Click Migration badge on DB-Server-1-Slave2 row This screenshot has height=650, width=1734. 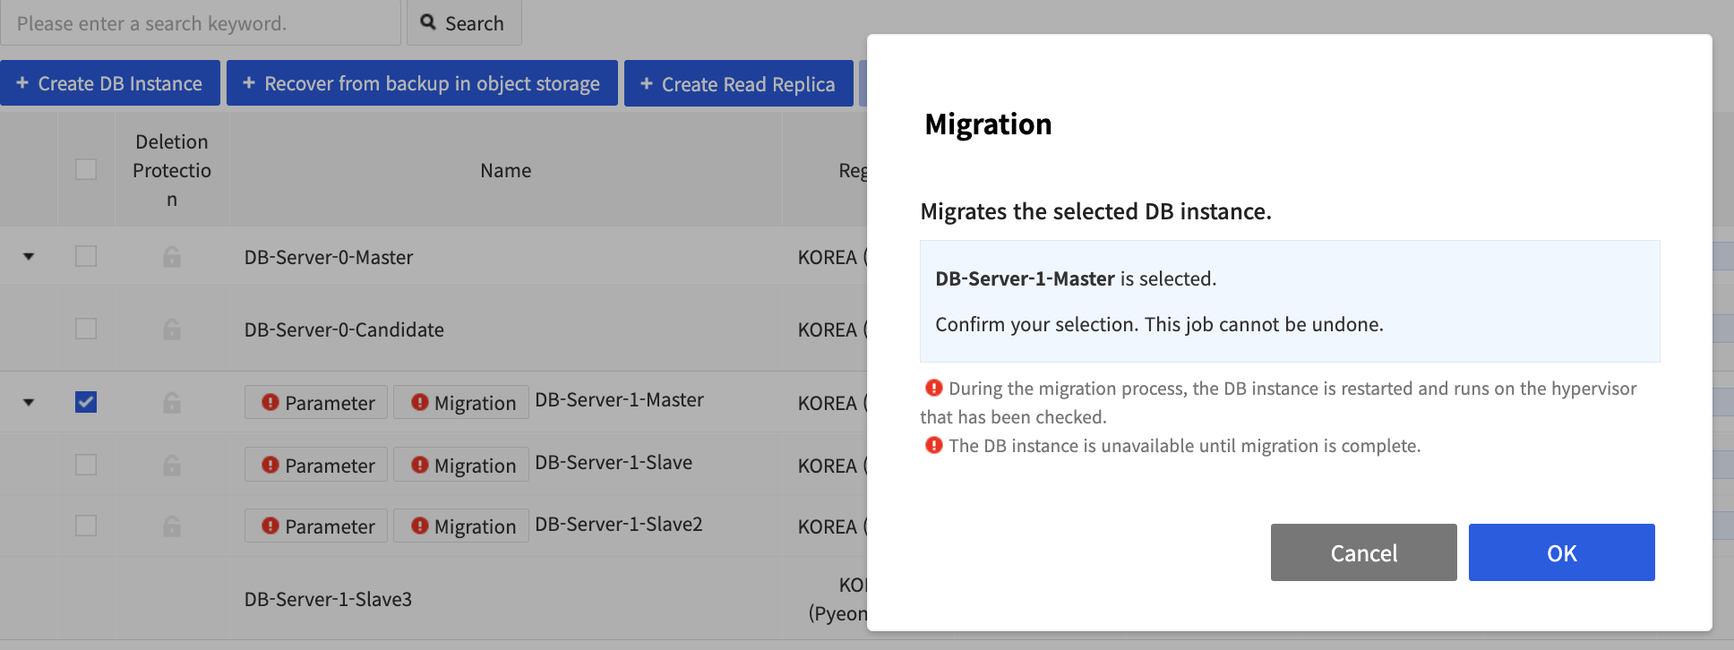[461, 526]
